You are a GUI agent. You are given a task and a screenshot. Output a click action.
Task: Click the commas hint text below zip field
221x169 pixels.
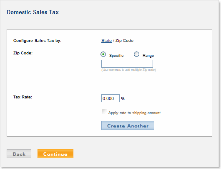point(128,70)
